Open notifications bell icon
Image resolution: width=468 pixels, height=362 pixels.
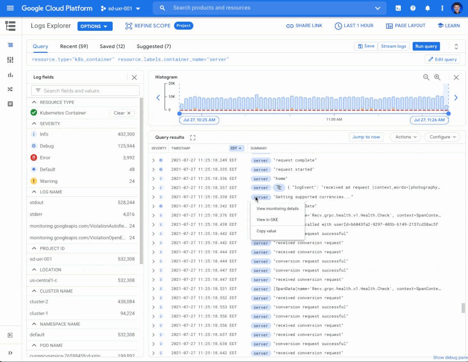427,8
